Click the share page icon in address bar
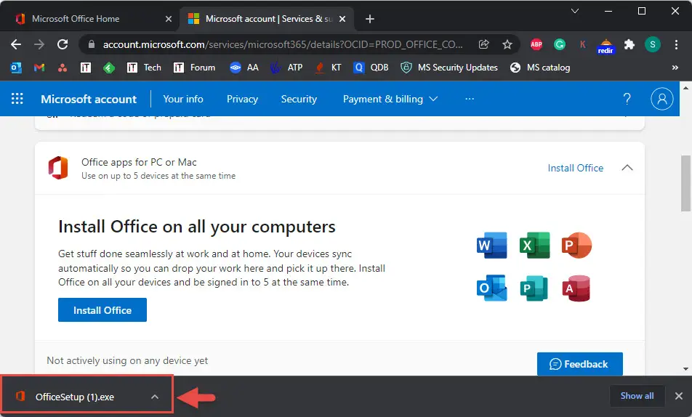Screen dimensions: 692x417 483,44
